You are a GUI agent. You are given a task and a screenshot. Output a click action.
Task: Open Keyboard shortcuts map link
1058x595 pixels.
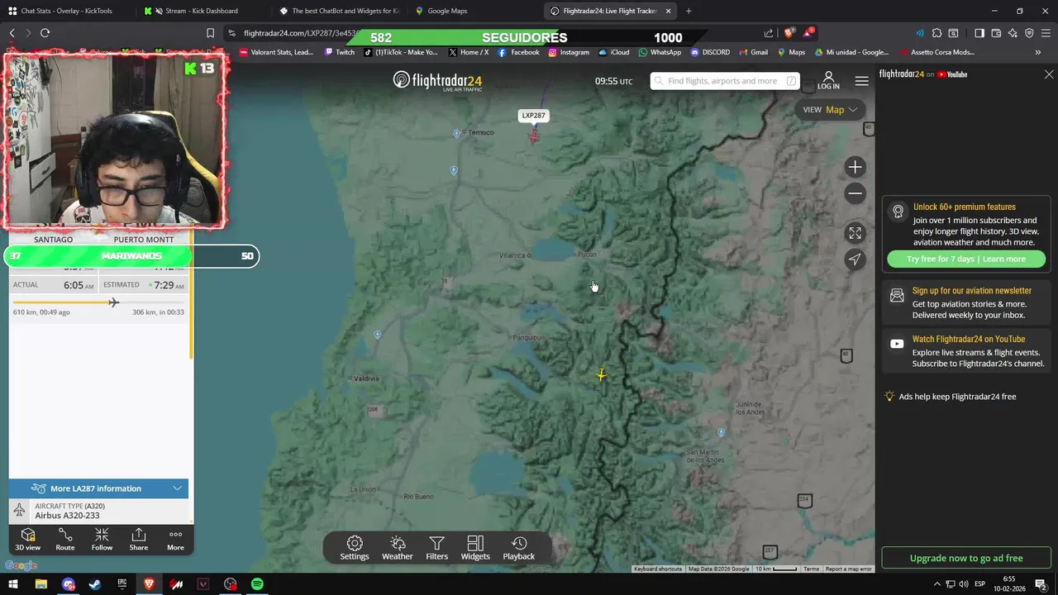coord(658,569)
